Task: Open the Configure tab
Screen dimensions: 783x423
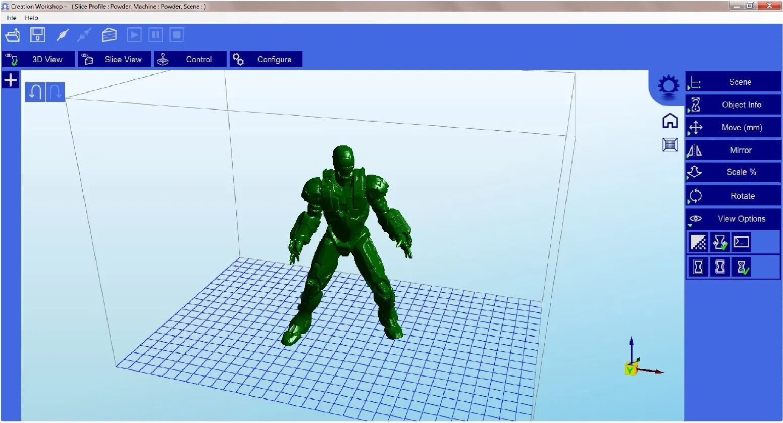Action: 266,59
